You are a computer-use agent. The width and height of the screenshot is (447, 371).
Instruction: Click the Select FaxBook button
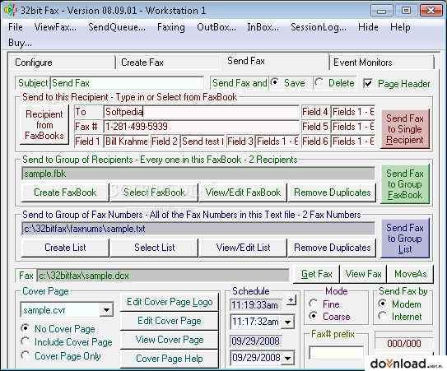(154, 192)
